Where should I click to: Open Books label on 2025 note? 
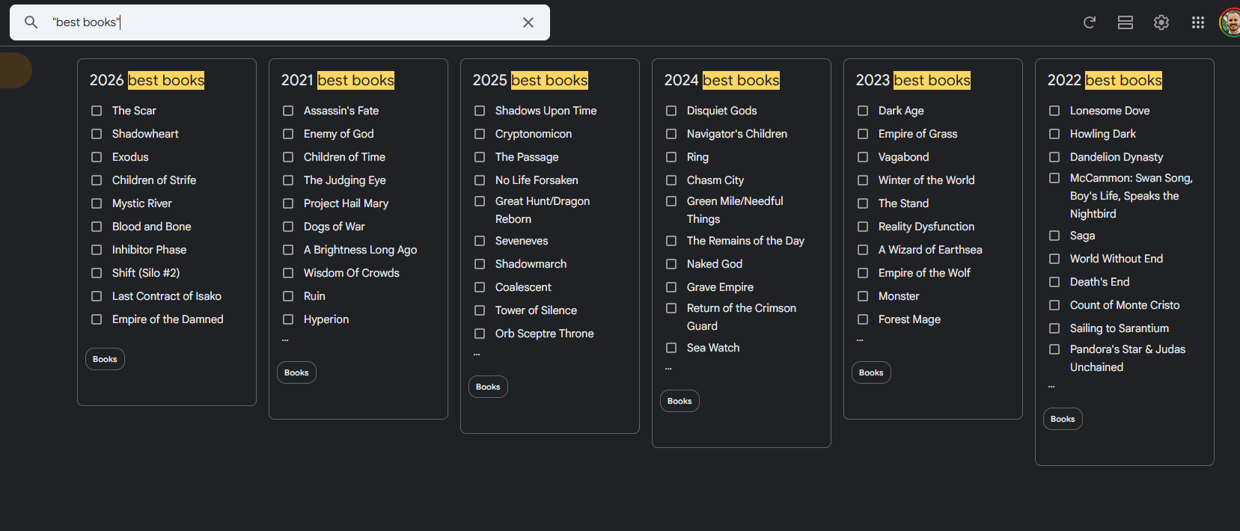(x=488, y=387)
